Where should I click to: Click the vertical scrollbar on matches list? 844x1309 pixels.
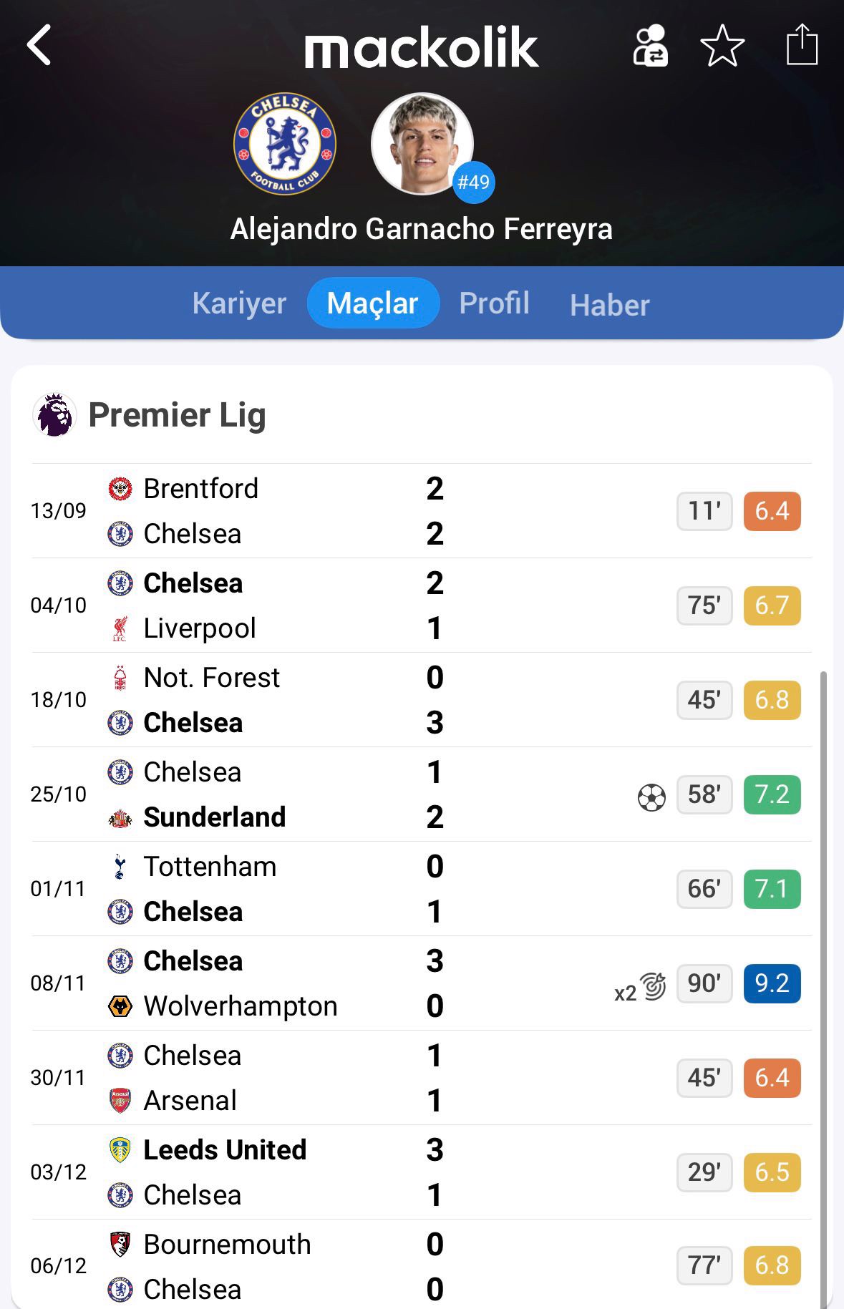pyautogui.click(x=823, y=930)
